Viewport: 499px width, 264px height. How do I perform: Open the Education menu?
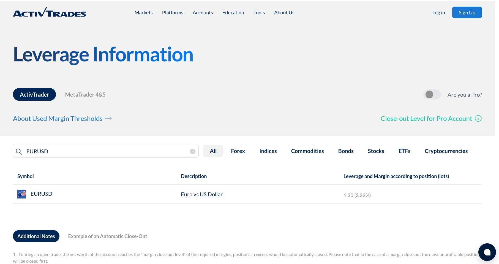coord(233,13)
